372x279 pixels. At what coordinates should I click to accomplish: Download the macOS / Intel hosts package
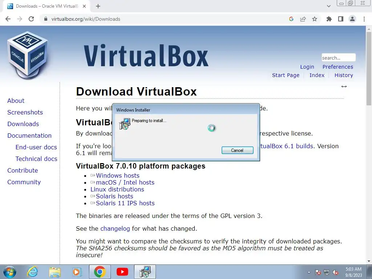(125, 182)
